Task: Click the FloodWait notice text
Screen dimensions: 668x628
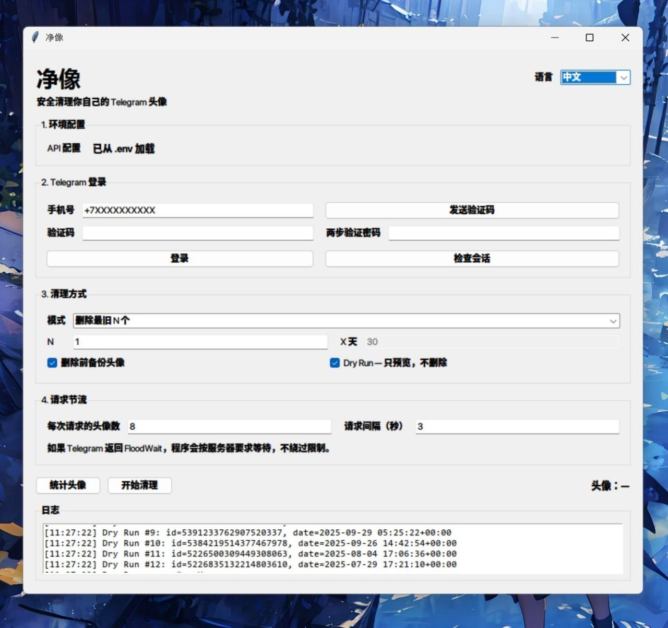Action: [189, 448]
